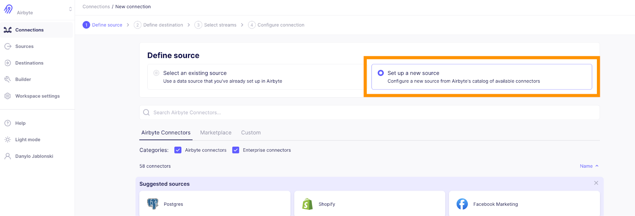Open Workspace settings gear icon
The width and height of the screenshot is (635, 216).
click(8, 96)
